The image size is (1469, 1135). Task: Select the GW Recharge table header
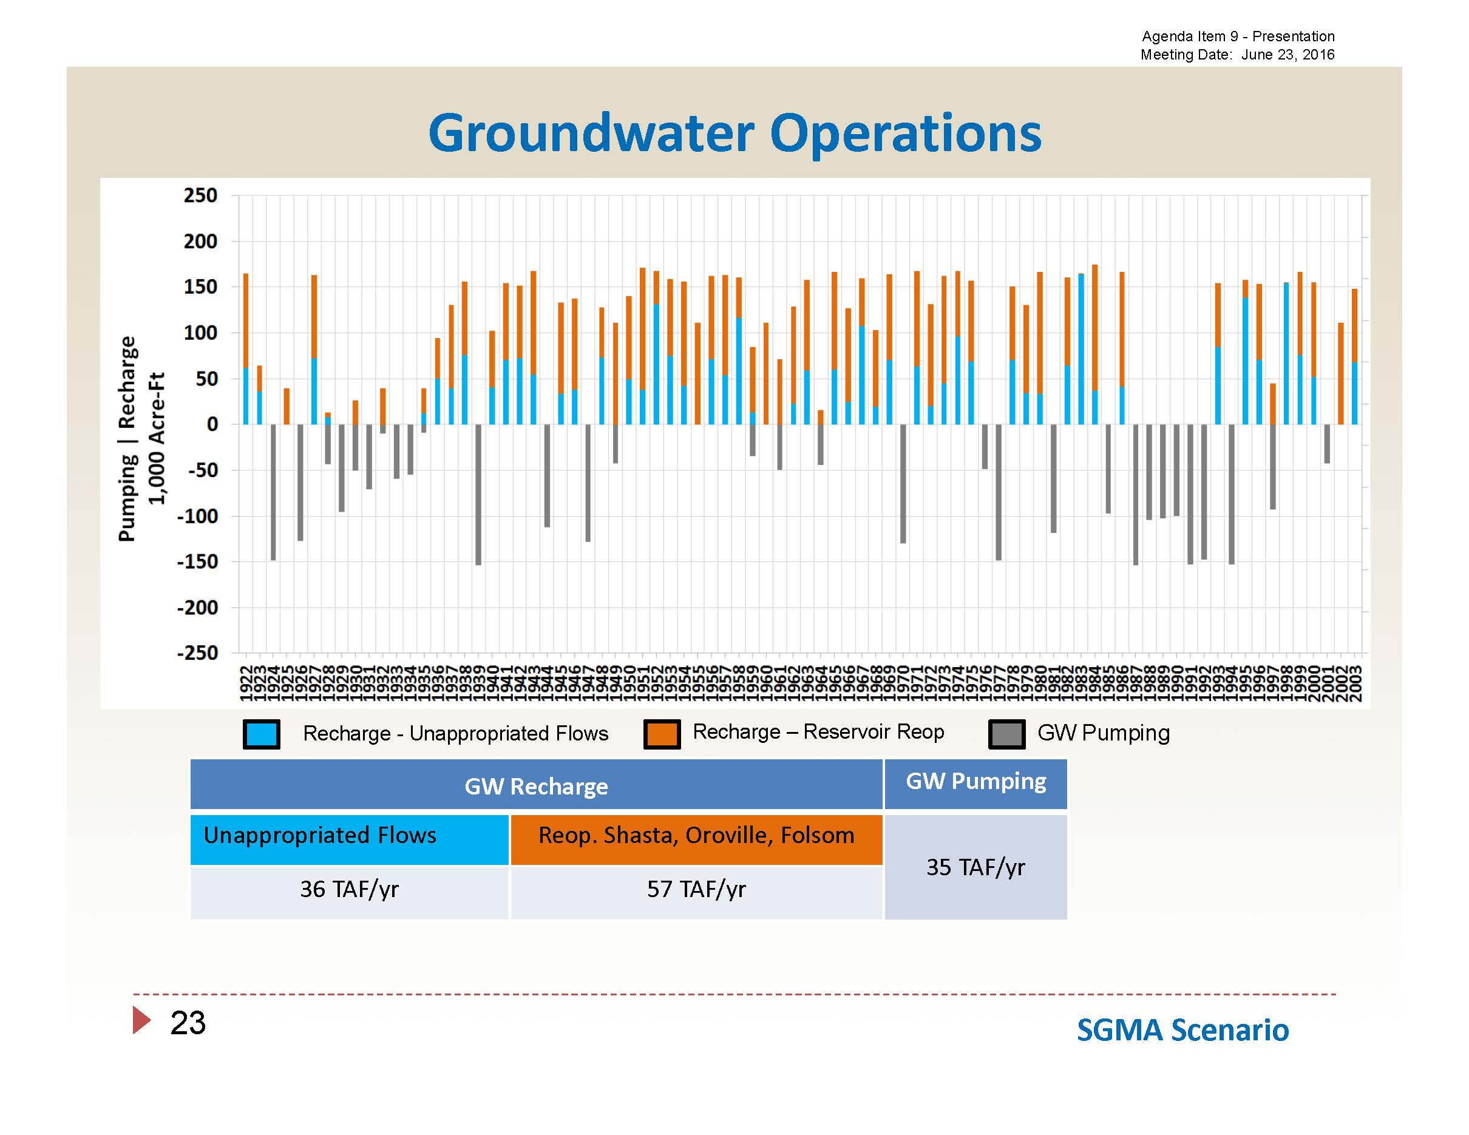(x=535, y=785)
